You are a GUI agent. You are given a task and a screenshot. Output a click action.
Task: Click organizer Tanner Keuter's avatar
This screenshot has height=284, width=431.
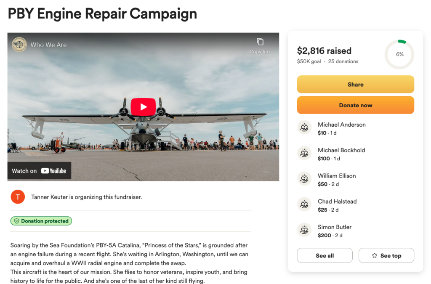(x=18, y=197)
